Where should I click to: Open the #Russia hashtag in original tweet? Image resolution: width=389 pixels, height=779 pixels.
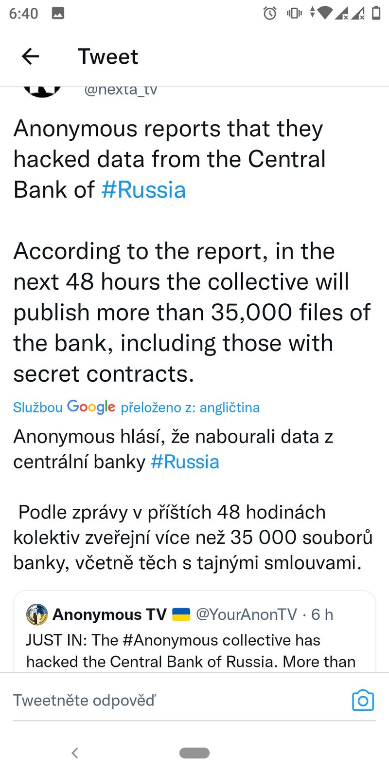click(x=143, y=190)
